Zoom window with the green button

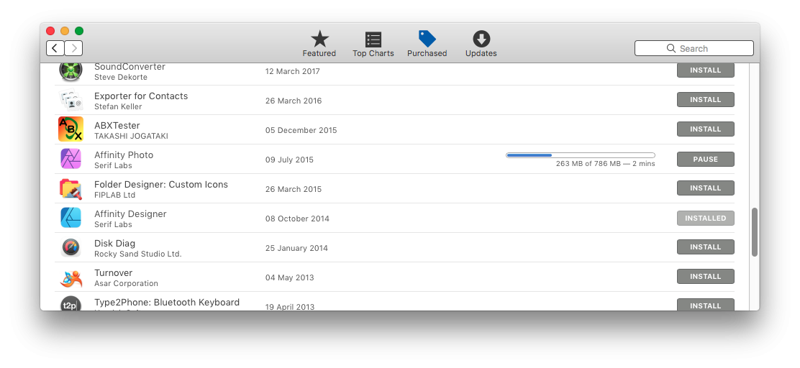pyautogui.click(x=79, y=31)
